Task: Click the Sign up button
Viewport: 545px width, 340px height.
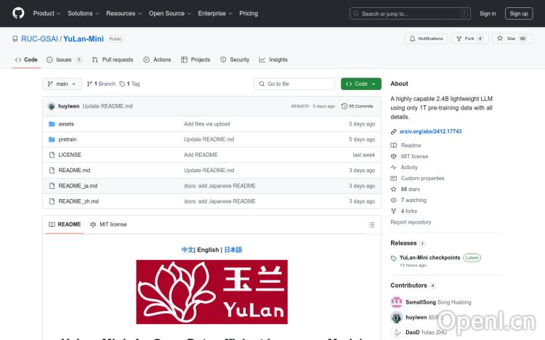Action: click(519, 13)
